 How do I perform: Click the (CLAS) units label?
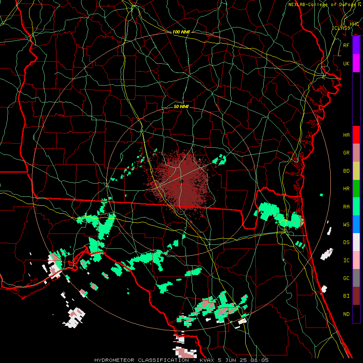[x=341, y=28]
